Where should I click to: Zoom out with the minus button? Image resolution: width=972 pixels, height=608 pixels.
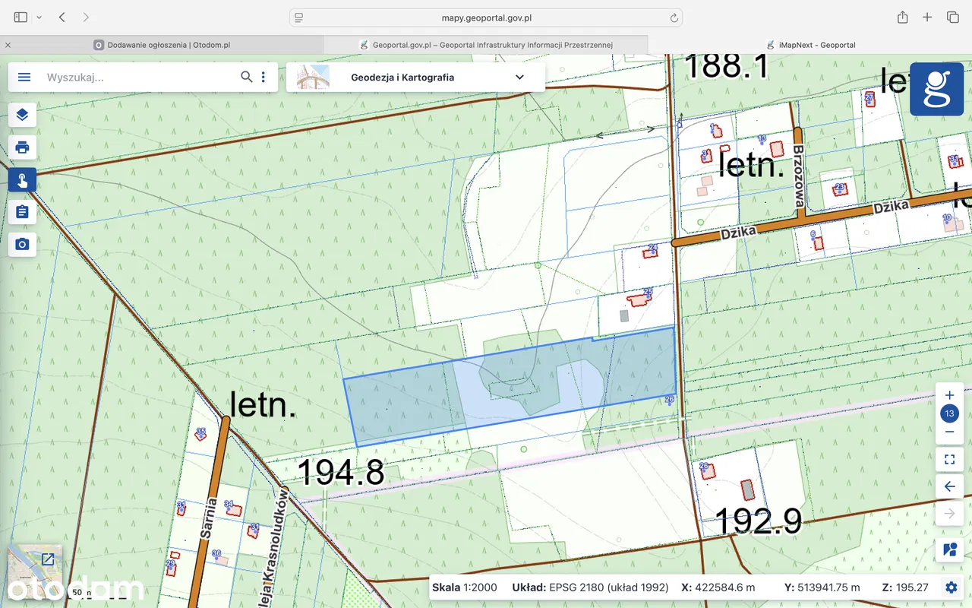[x=949, y=432]
